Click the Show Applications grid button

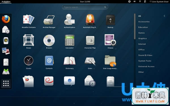(x=6, y=83)
